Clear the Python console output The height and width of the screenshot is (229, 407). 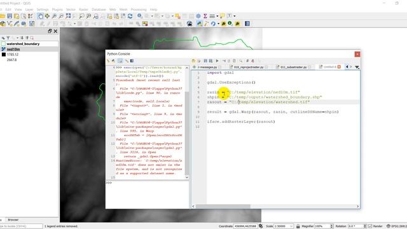coord(108,61)
